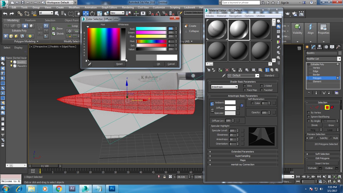343x193 pixels.
Task: Enable the 2-Sided checkbox
Action: pos(262,86)
